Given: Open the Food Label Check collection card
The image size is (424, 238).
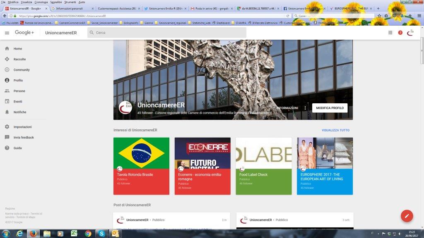Looking at the screenshot, I should 263,166.
